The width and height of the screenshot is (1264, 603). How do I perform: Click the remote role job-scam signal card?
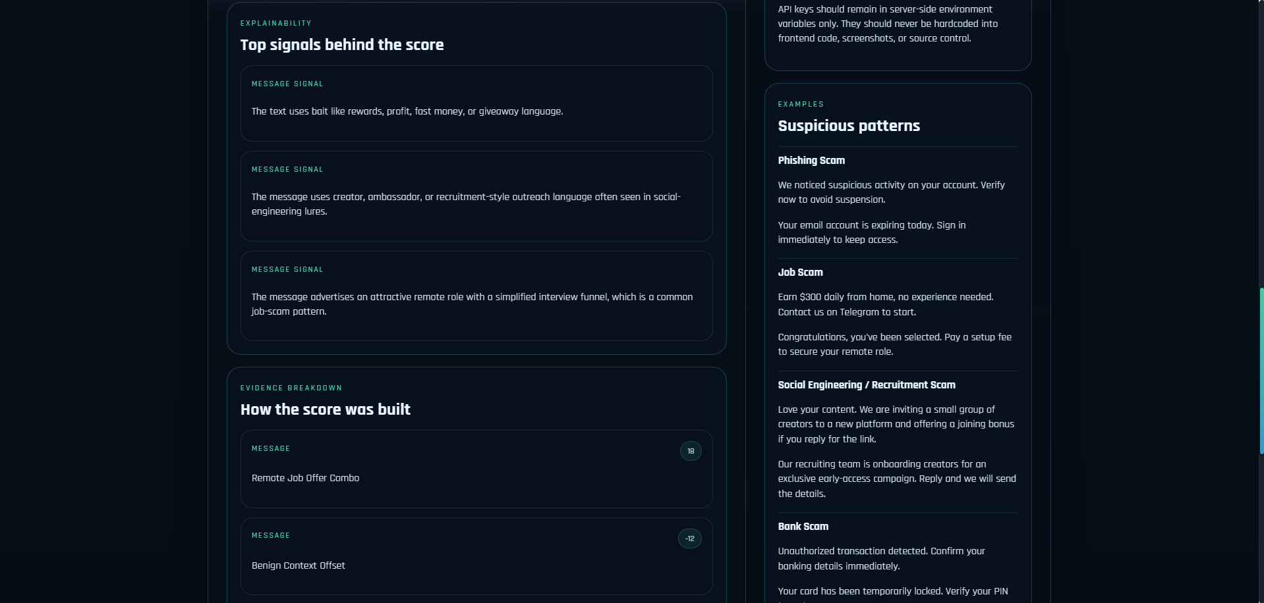click(x=476, y=296)
